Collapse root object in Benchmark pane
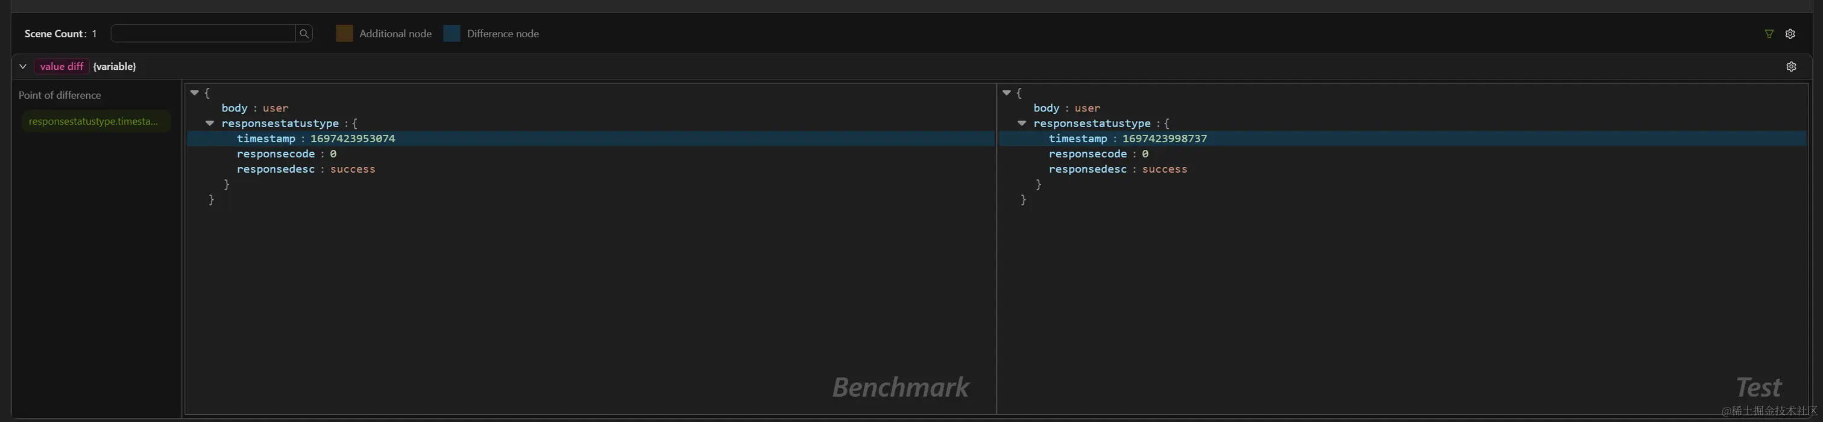 point(195,93)
